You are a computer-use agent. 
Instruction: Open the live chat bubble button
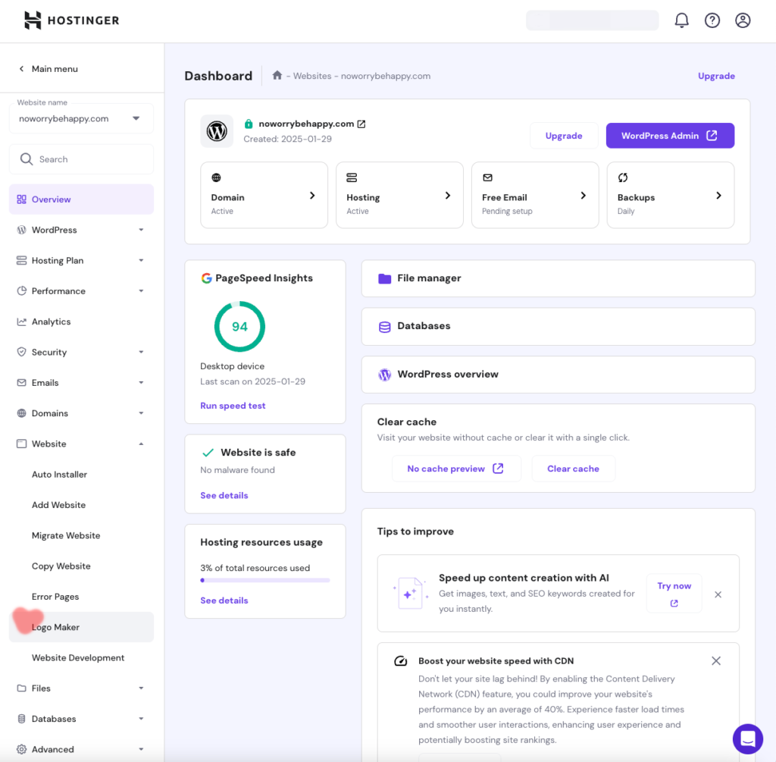747,738
